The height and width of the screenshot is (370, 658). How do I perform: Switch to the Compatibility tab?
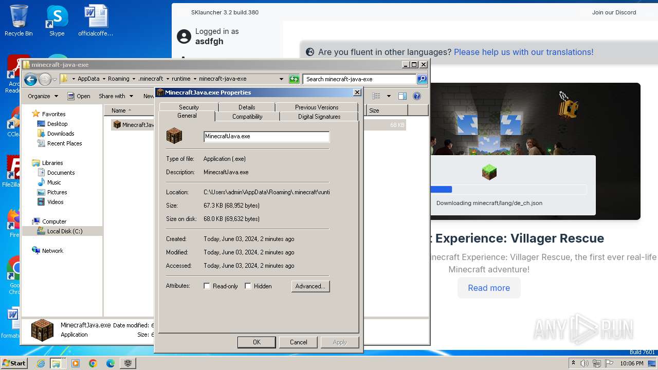[x=247, y=117]
